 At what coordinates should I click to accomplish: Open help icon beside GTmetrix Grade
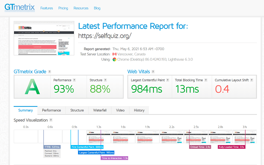tap(50, 72)
